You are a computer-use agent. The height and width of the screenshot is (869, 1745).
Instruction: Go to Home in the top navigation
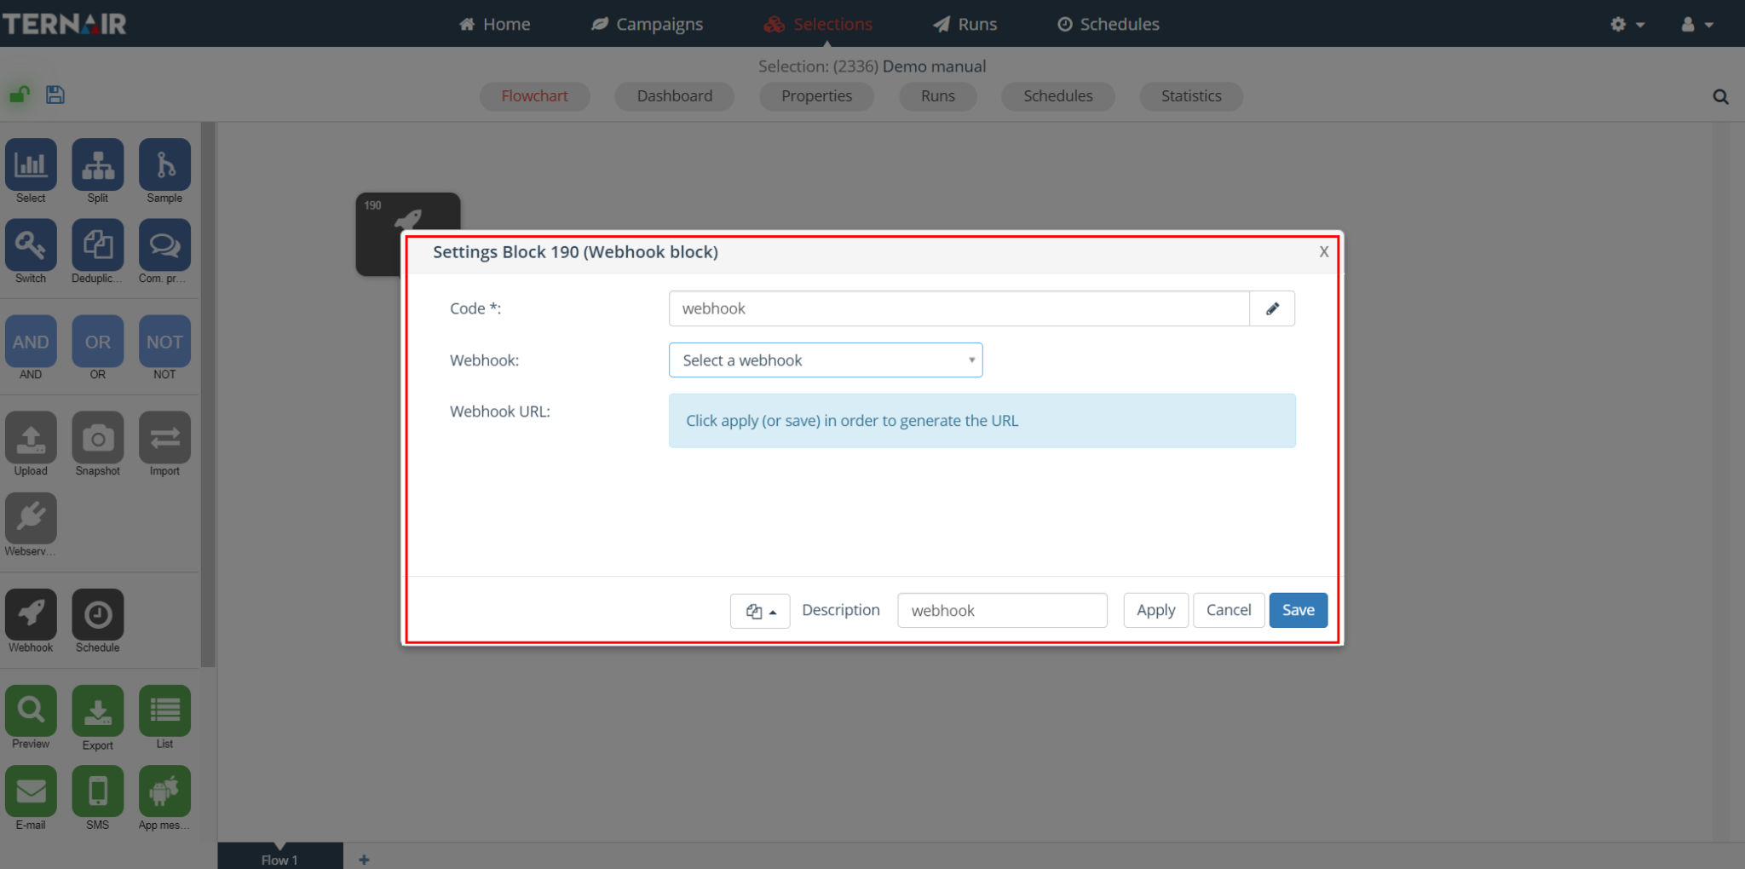point(494,24)
